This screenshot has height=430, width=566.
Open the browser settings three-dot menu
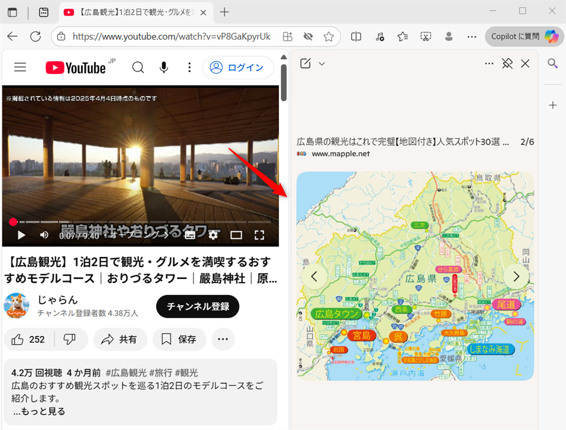pyautogui.click(x=472, y=36)
